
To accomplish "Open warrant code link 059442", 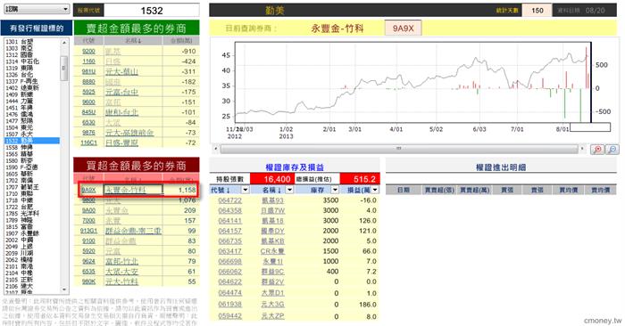I will pyautogui.click(x=229, y=316).
